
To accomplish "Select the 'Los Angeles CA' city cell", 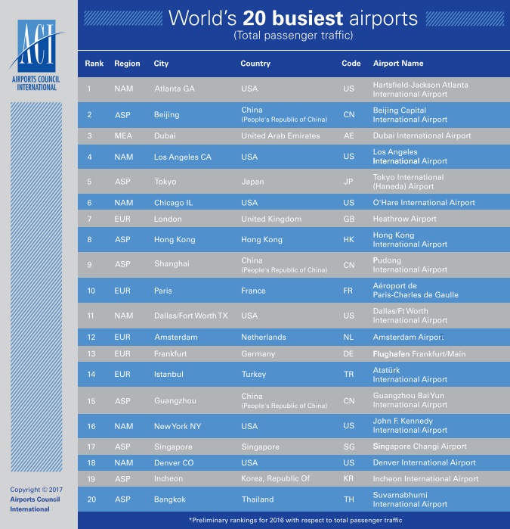I will click(x=183, y=157).
